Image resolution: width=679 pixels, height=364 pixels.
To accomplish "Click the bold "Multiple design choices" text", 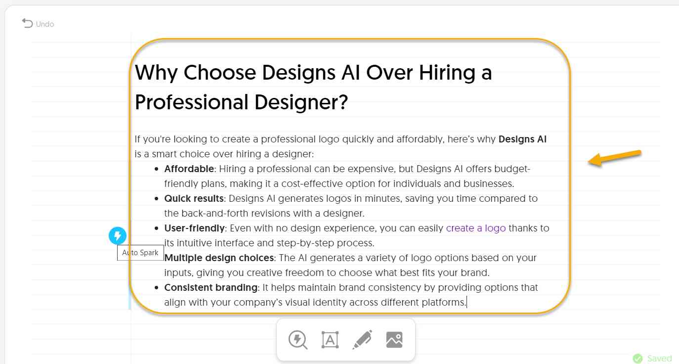I will (x=219, y=258).
